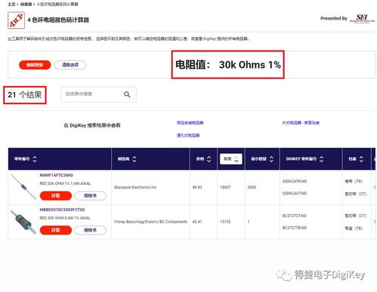The width and height of the screenshot is (377, 292).
Task: Click the ¥2.41 price cell
Action: click(x=197, y=222)
